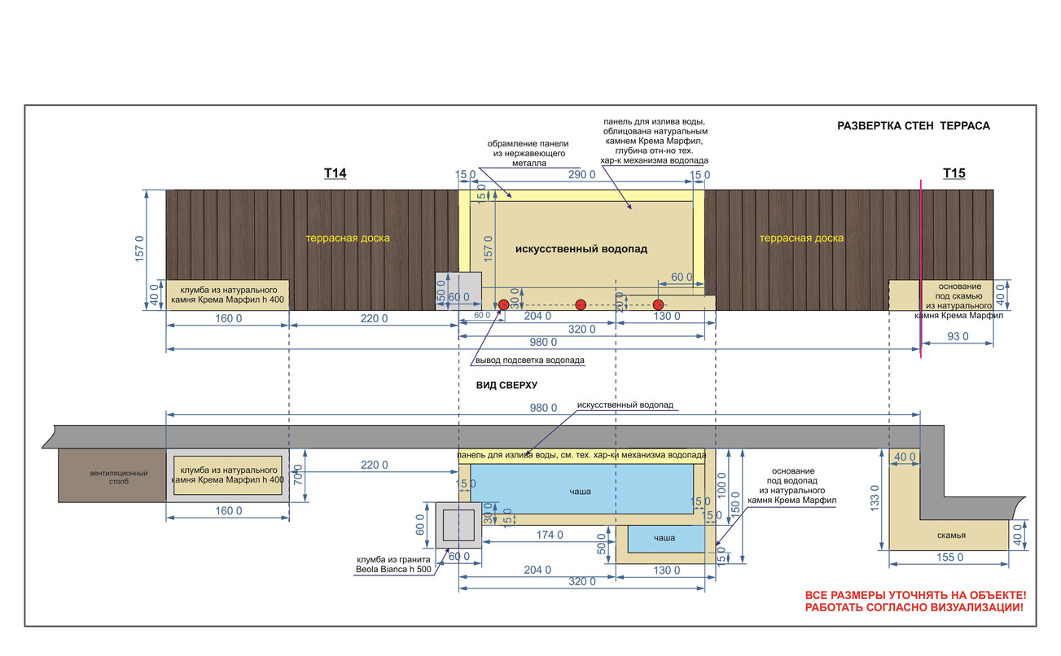
Task: Click the right 'террасная доска' label
Action: click(801, 238)
